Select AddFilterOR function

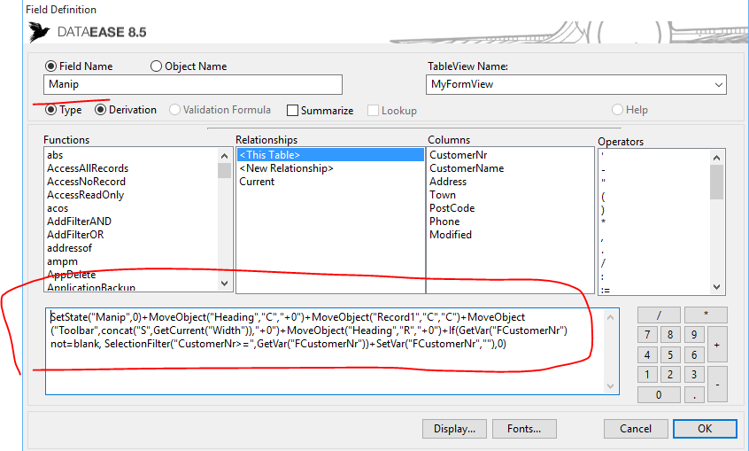[x=75, y=235]
